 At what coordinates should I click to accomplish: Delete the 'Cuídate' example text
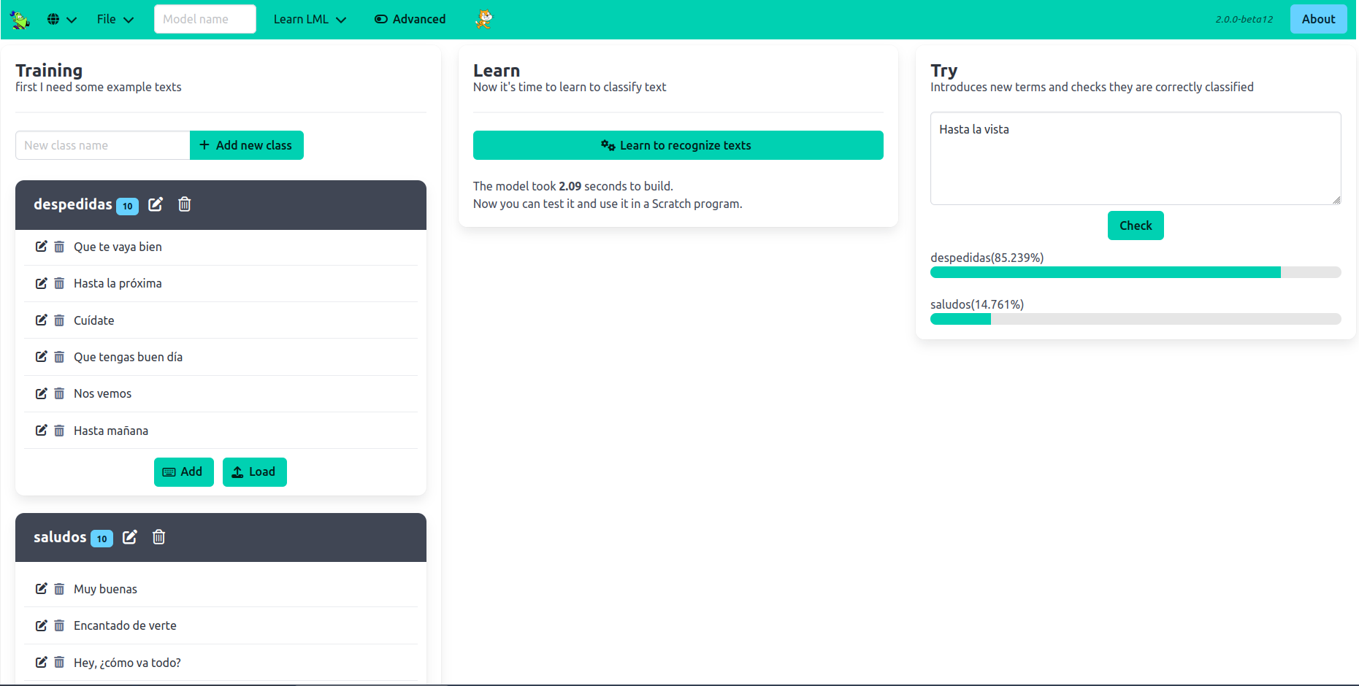coord(59,320)
